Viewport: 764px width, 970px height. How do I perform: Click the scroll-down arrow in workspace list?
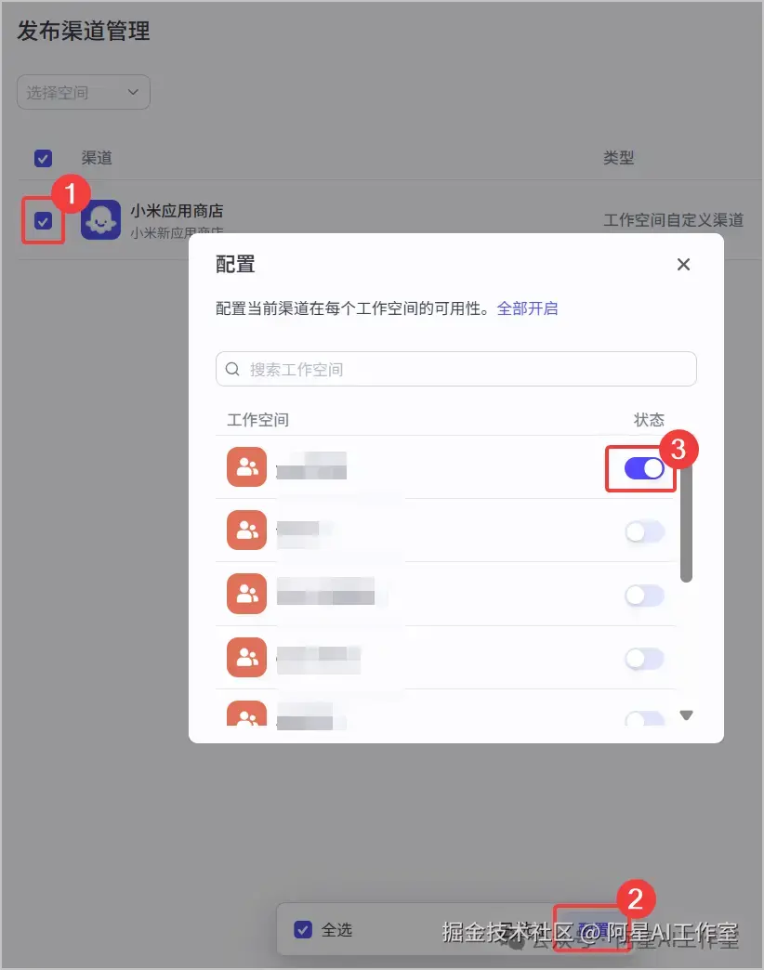pyautogui.click(x=686, y=715)
